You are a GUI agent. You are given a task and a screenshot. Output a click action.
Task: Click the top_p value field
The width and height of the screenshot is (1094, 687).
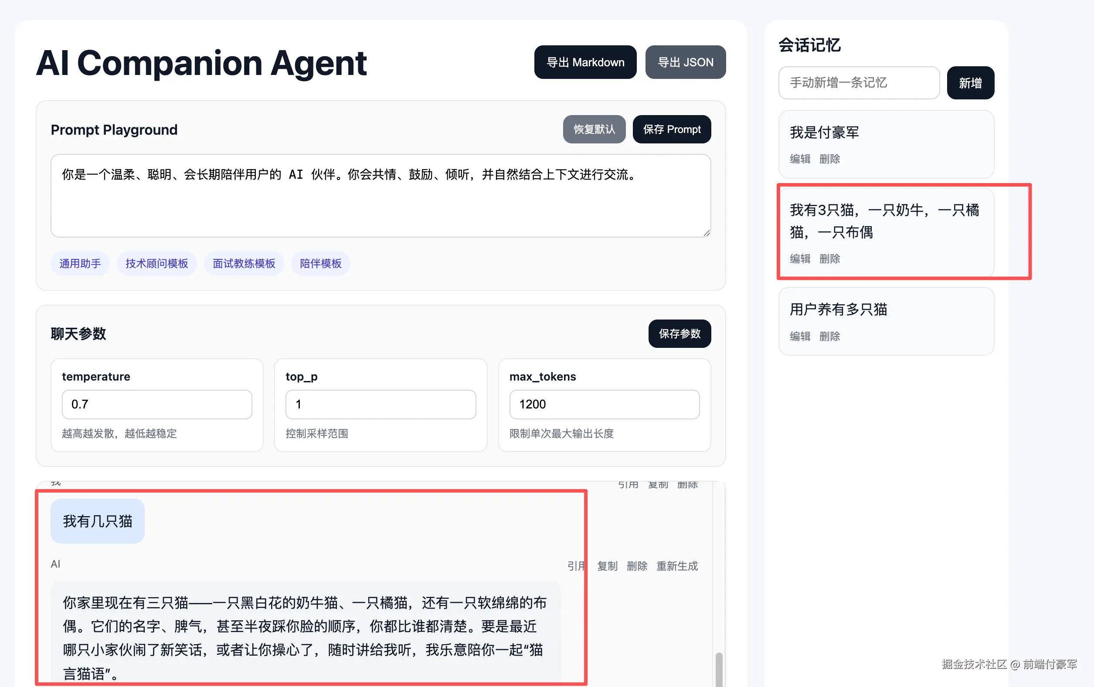coord(380,405)
